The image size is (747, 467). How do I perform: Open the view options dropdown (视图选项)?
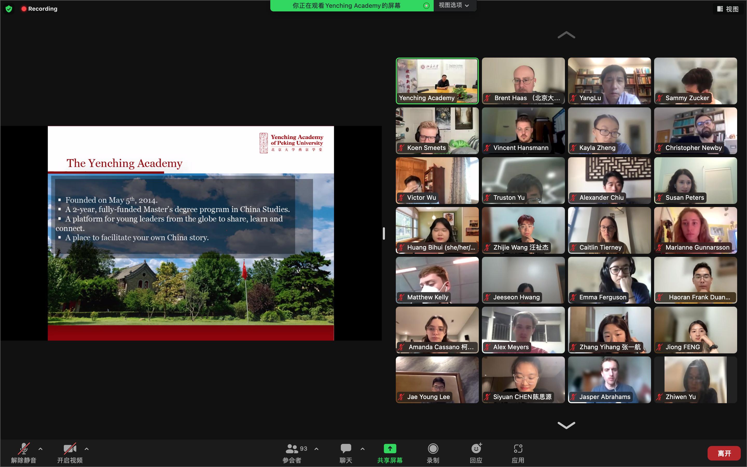point(454,5)
